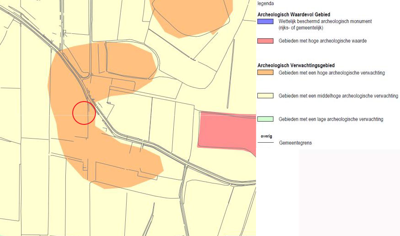
Task: Click '(rijks- of gemeentelijk)' text line
Action: pyautogui.click(x=301, y=28)
